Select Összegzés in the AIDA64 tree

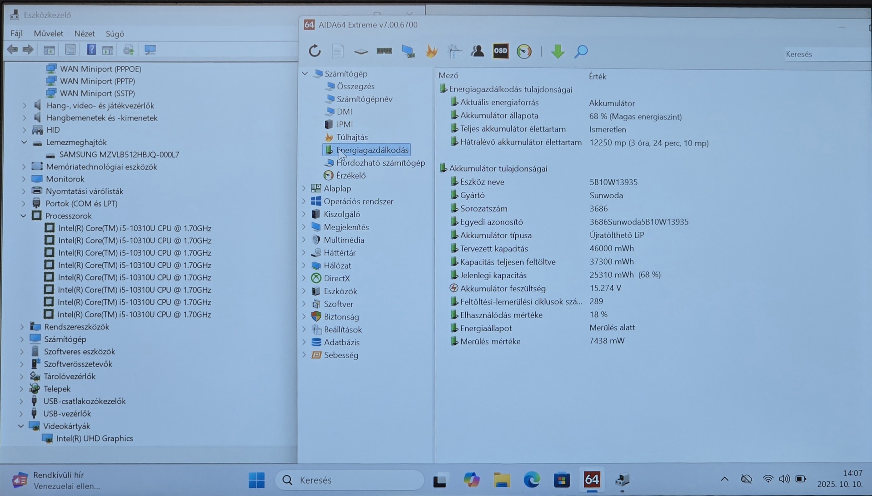[355, 86]
